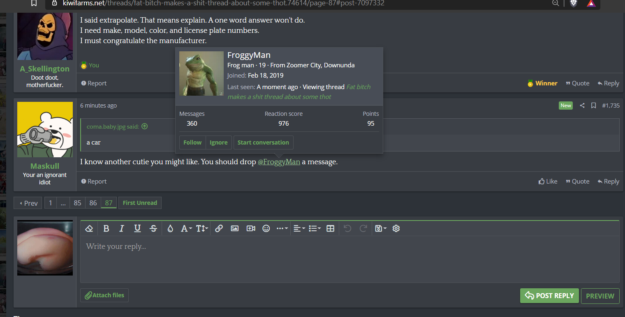This screenshot has height=317, width=625.
Task: Click the Attach files button
Action: tap(104, 295)
